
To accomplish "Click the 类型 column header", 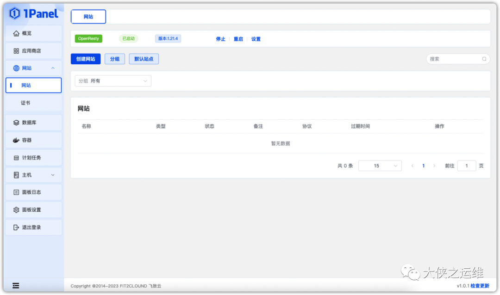I will (161, 126).
